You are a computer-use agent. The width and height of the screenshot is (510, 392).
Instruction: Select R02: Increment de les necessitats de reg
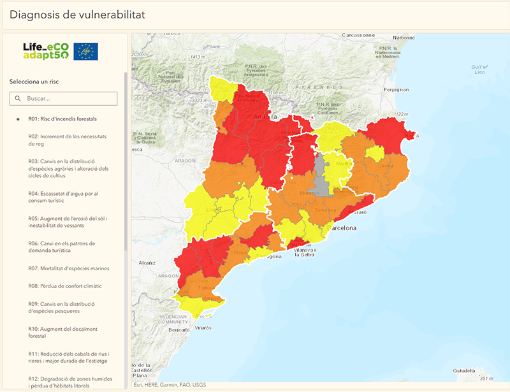(67, 140)
